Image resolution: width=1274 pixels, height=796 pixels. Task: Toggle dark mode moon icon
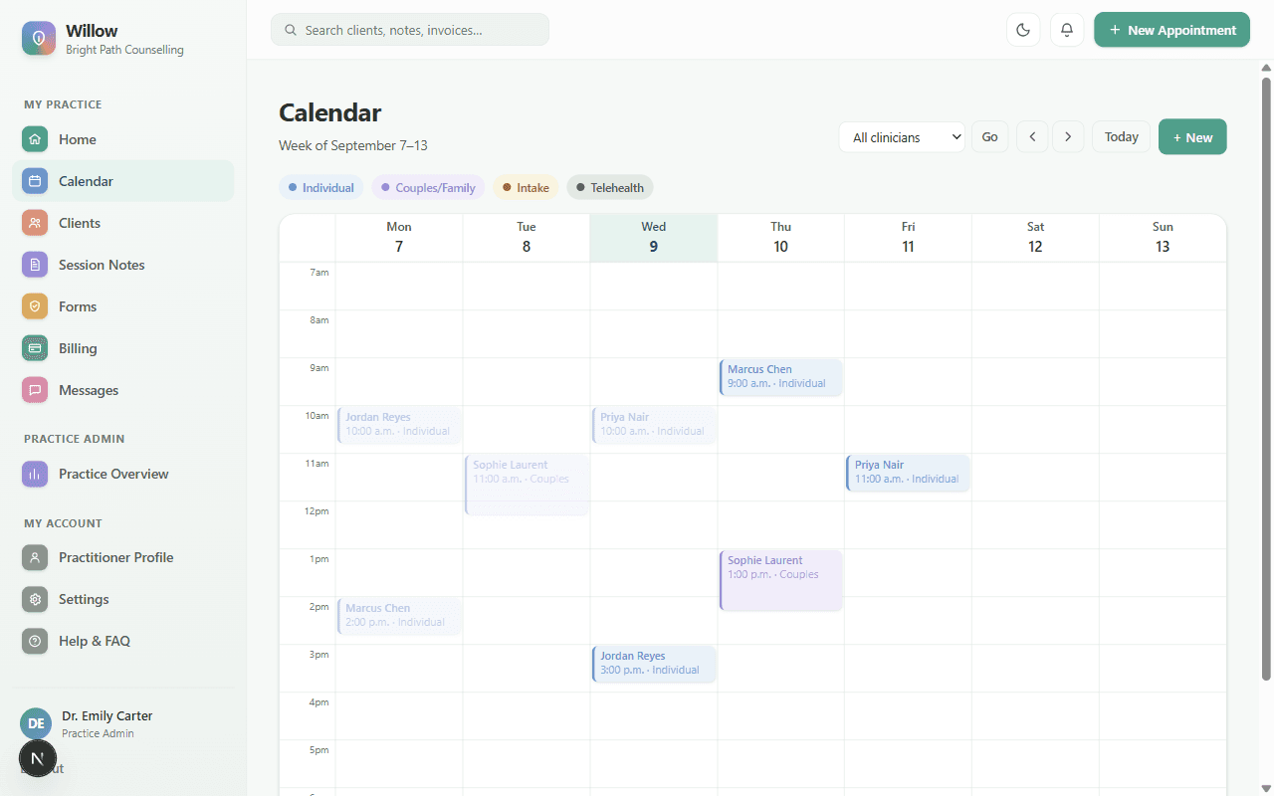coord(1023,30)
